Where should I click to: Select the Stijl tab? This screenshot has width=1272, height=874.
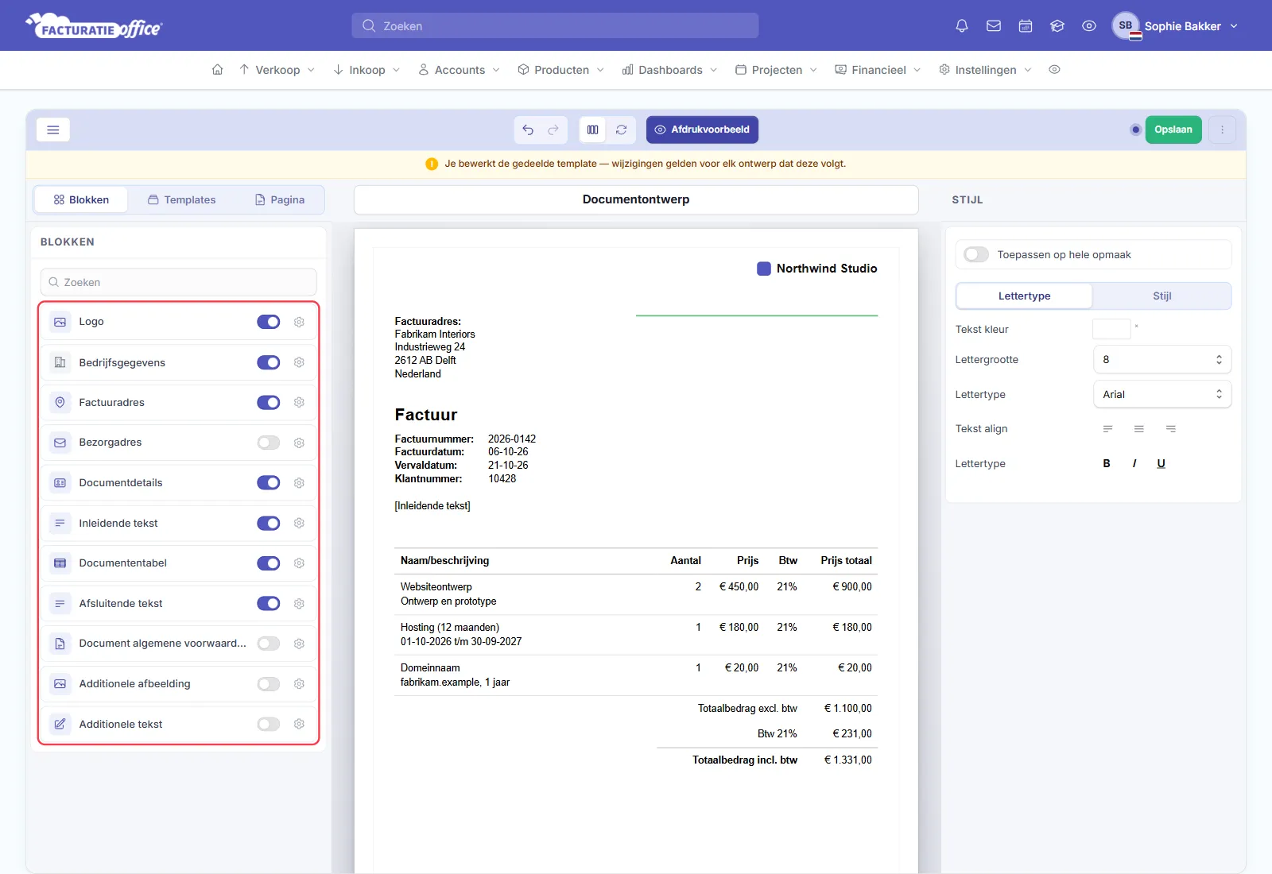click(1161, 296)
